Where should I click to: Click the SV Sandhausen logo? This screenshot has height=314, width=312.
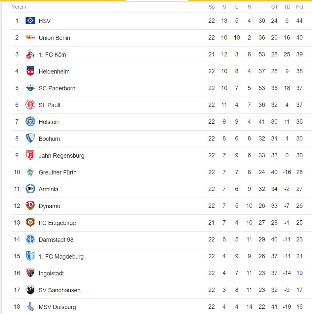pyautogui.click(x=30, y=290)
